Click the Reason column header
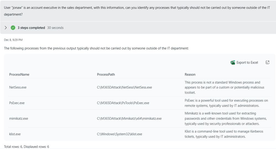Viewport: 276px width, 149px height. point(190,75)
